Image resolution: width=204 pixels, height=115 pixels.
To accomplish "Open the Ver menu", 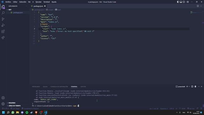I will click(29, 2).
